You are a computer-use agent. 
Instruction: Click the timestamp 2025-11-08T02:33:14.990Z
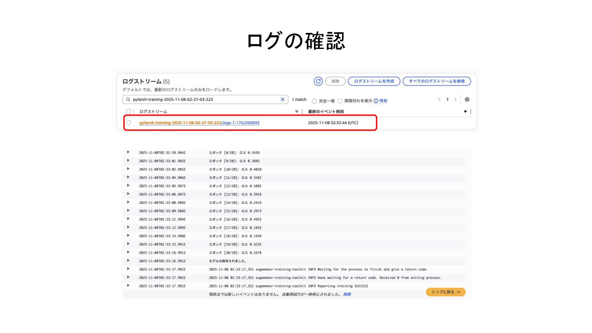162,236
